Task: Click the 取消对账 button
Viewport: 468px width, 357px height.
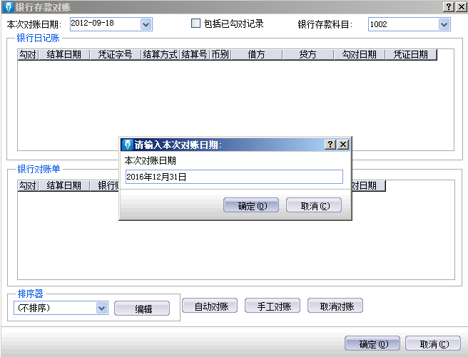Action: point(335,306)
